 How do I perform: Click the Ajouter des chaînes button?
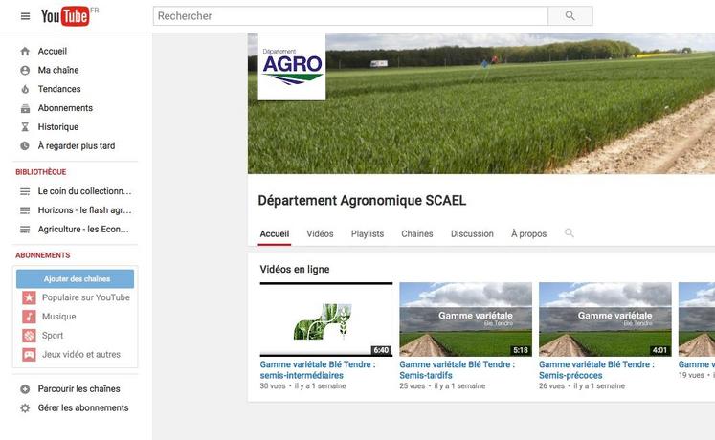tap(76, 278)
